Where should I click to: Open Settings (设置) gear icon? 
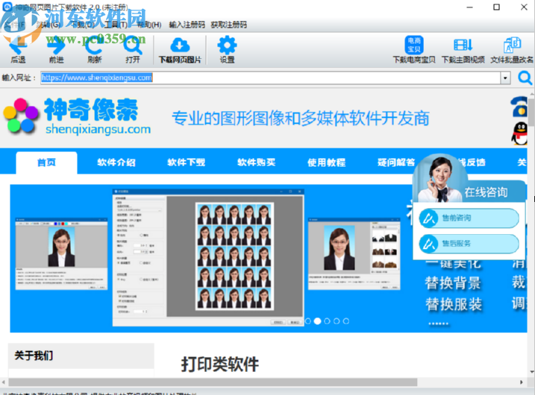coord(227,45)
